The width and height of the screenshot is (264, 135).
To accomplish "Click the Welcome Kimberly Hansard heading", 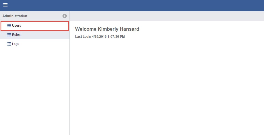I will [x=107, y=29].
